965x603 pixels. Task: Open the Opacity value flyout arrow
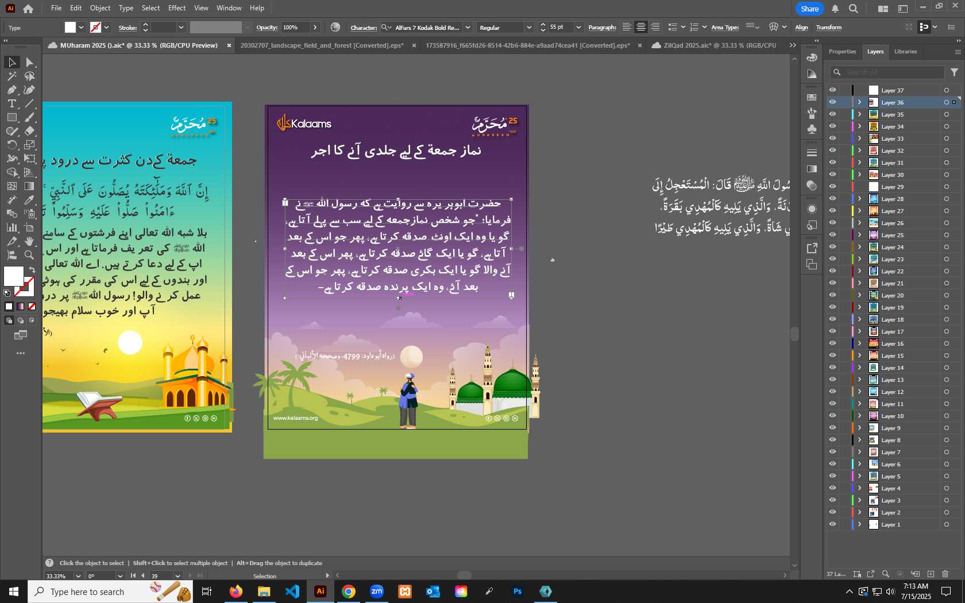point(315,28)
